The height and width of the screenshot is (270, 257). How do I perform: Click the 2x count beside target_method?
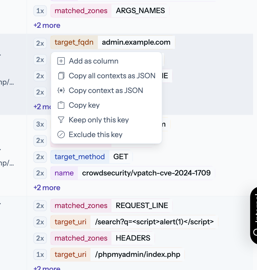pos(40,157)
